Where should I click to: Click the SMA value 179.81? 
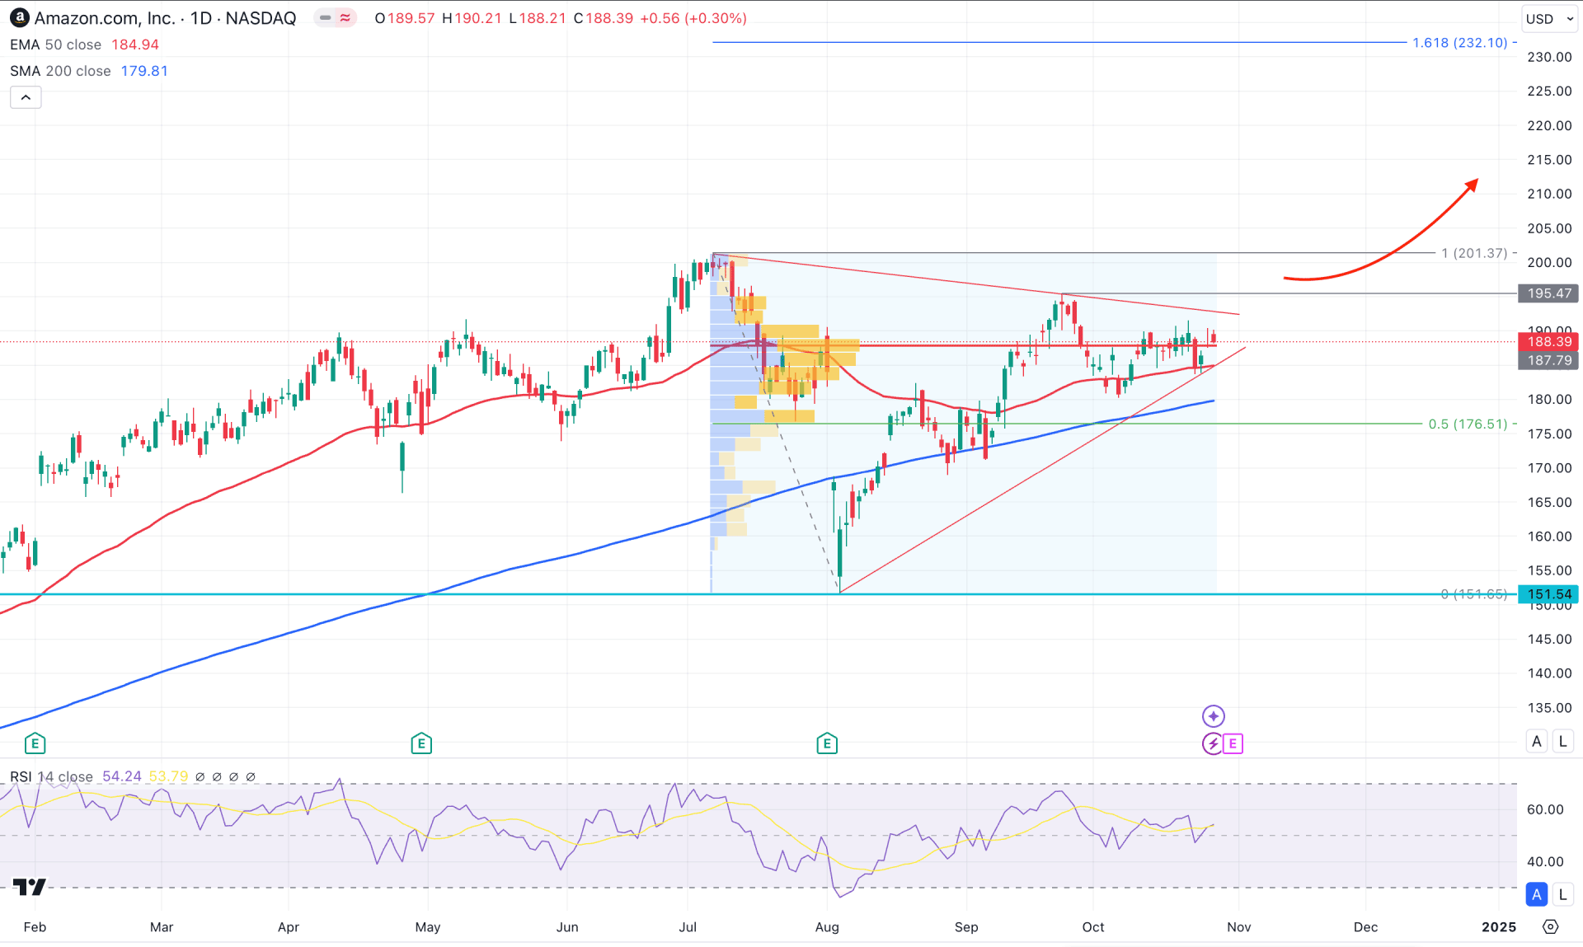click(144, 71)
